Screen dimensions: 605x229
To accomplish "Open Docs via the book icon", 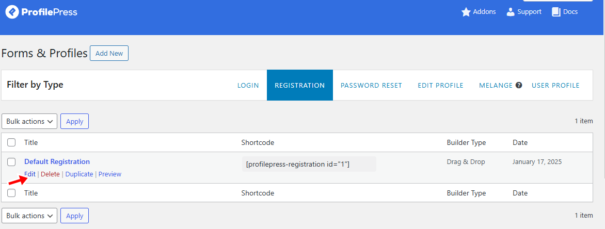I will 556,12.
